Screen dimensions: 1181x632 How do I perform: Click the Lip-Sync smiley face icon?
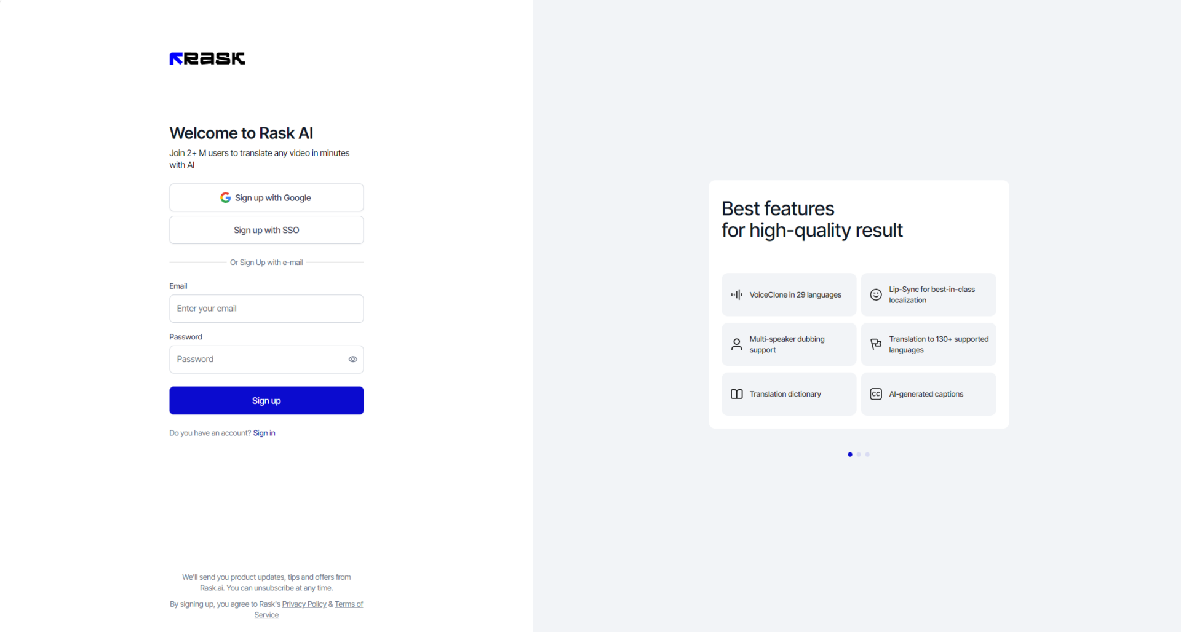tap(876, 294)
